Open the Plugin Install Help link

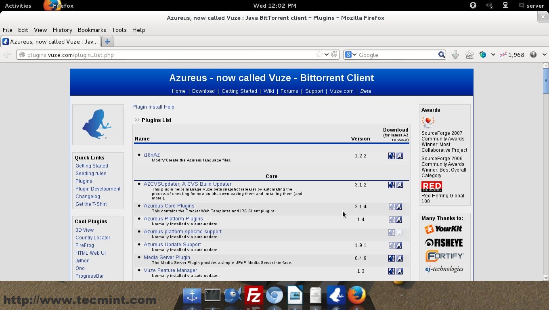point(153,107)
